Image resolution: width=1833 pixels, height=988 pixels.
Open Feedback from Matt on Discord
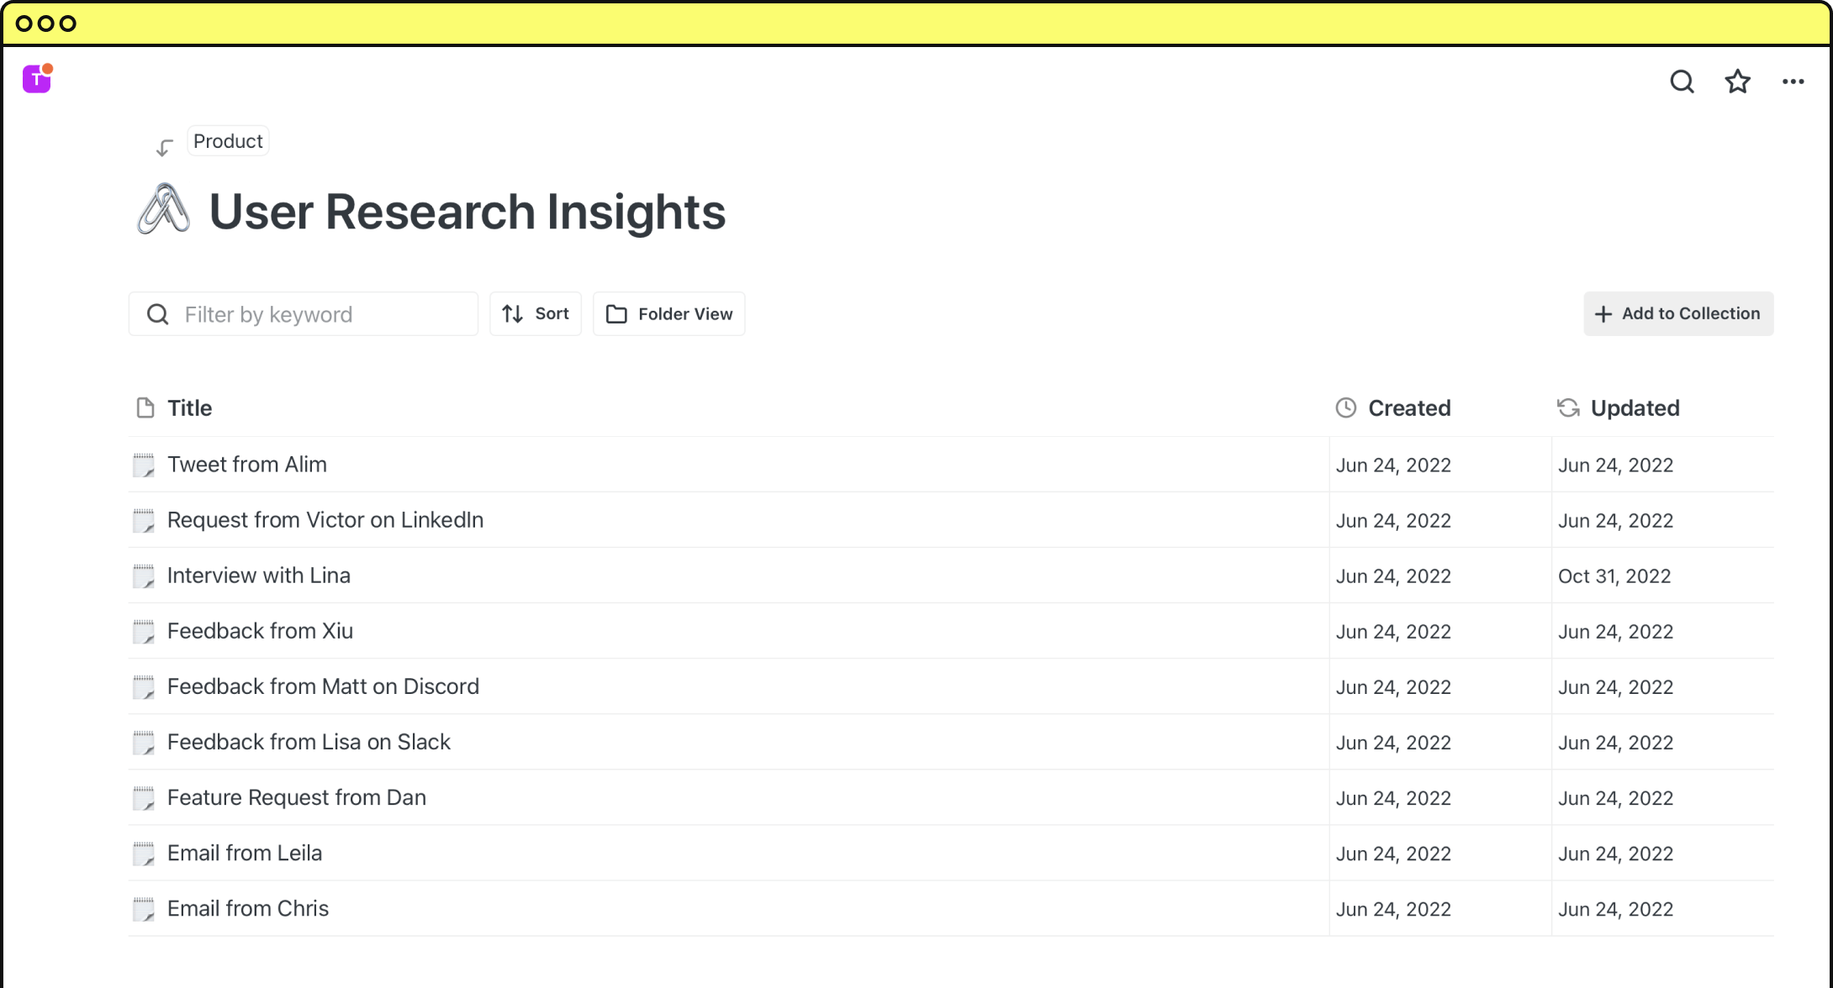click(x=323, y=686)
